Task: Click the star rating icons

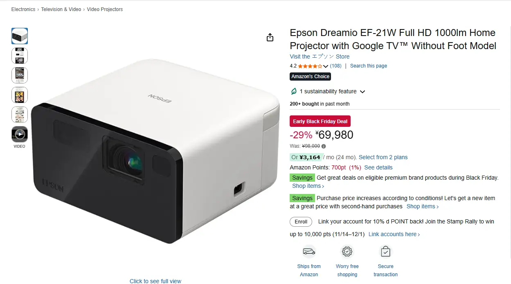Action: [x=310, y=66]
